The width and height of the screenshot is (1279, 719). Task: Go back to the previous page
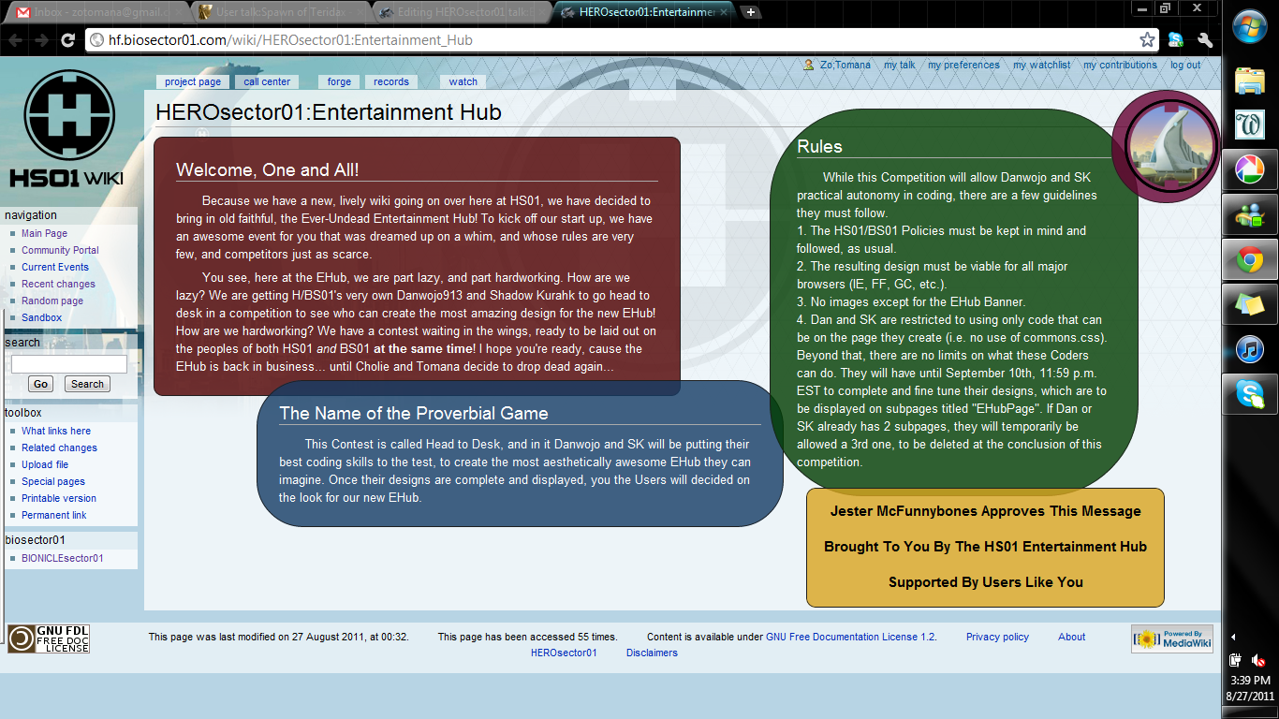[16, 40]
